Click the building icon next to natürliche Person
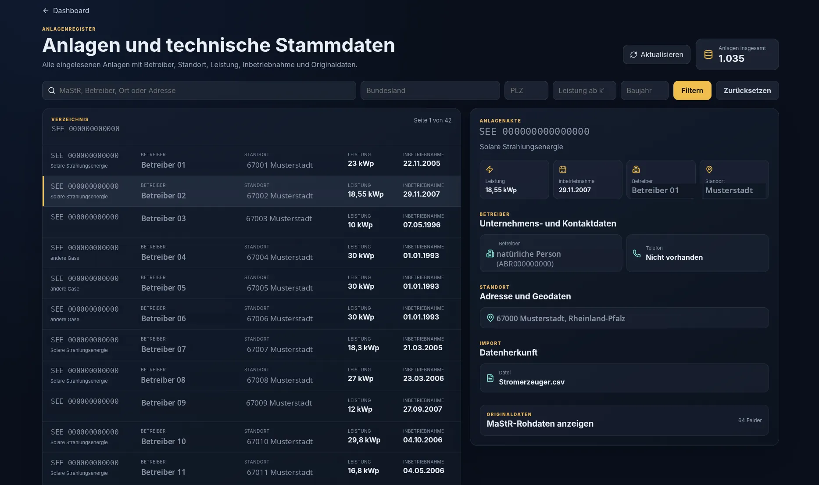The height and width of the screenshot is (485, 819). (490, 254)
